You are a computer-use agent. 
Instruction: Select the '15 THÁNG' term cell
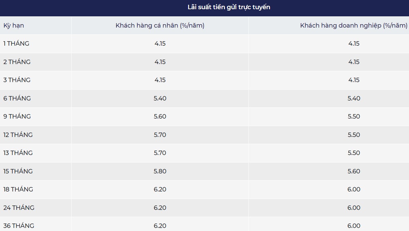(18, 171)
